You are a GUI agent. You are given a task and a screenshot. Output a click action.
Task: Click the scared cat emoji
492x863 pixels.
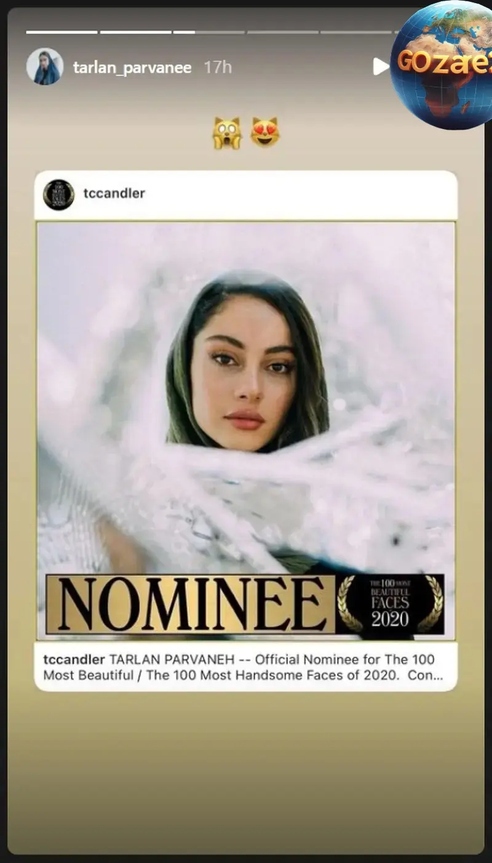pos(226,133)
